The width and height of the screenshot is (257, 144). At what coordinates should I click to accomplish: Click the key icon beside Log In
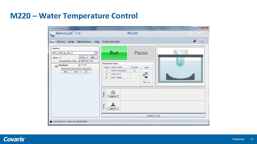(195, 41)
